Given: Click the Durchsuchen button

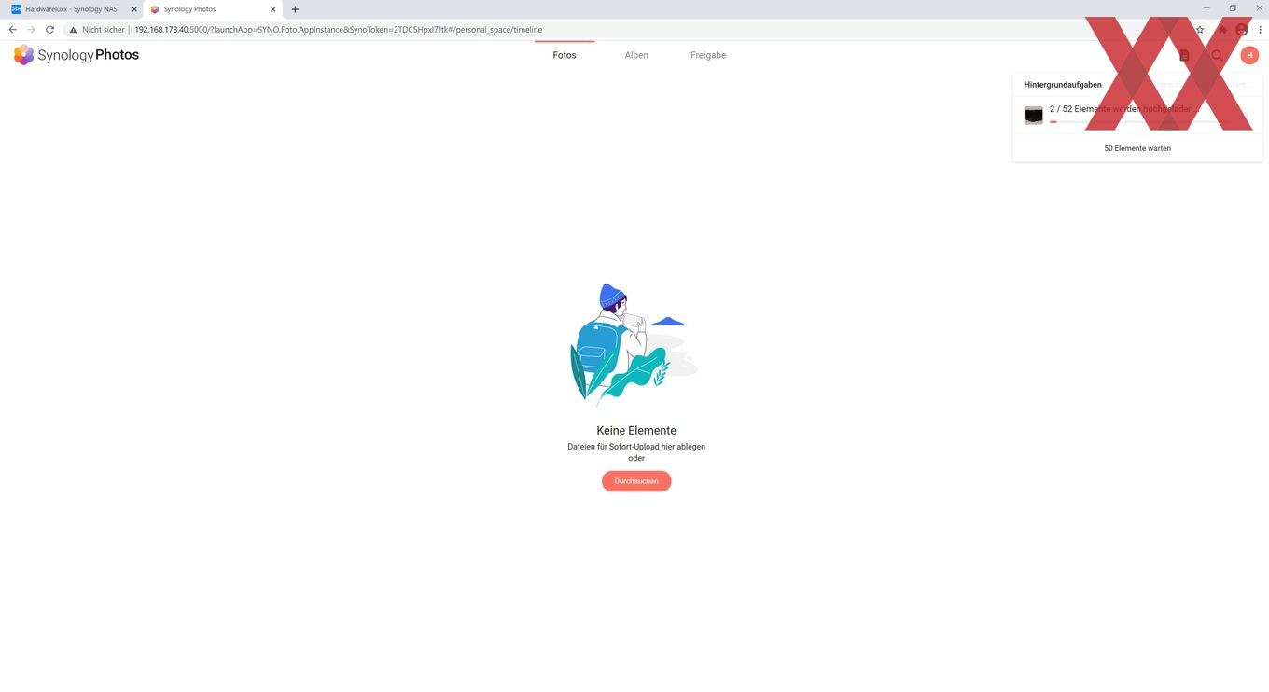Looking at the screenshot, I should (x=636, y=481).
